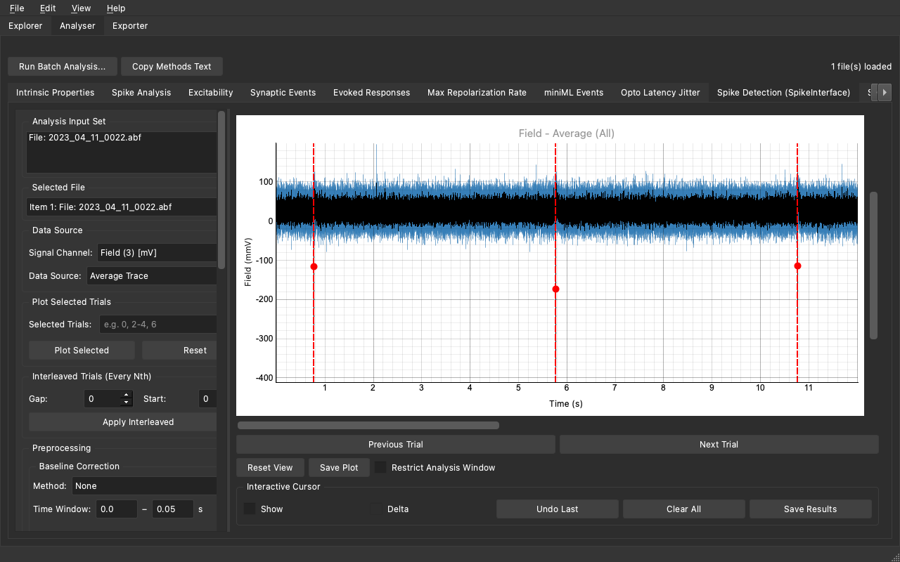
Task: Decrease the Gap value with down arrow
Action: 127,403
